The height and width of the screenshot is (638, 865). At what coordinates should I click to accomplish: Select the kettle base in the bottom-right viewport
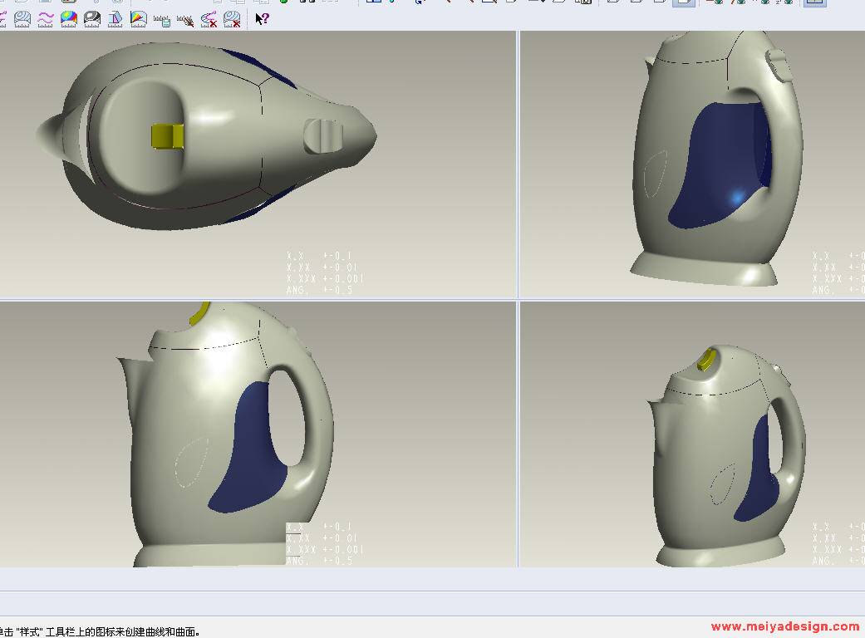721,553
